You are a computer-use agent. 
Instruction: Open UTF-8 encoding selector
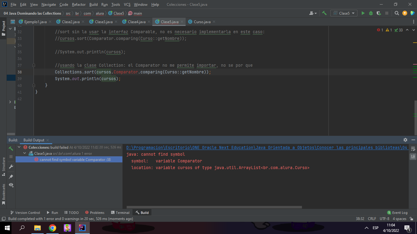coord(384,219)
